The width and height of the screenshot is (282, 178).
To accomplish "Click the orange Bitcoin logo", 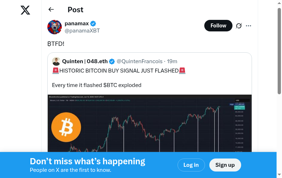I will click(66, 127).
